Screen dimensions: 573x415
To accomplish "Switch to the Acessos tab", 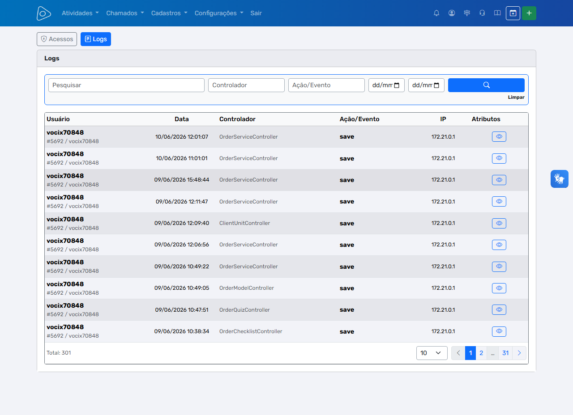I will (57, 39).
